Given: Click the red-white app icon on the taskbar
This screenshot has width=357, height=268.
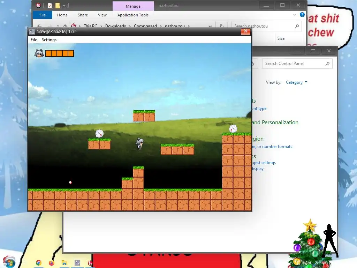Looking at the screenshot, I should click(90, 263).
